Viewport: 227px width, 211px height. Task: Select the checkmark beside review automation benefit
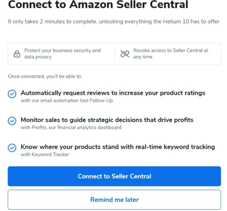pyautogui.click(x=12, y=93)
